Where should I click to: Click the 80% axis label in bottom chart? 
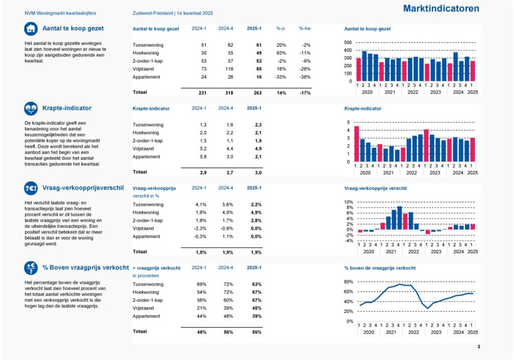[x=348, y=282]
